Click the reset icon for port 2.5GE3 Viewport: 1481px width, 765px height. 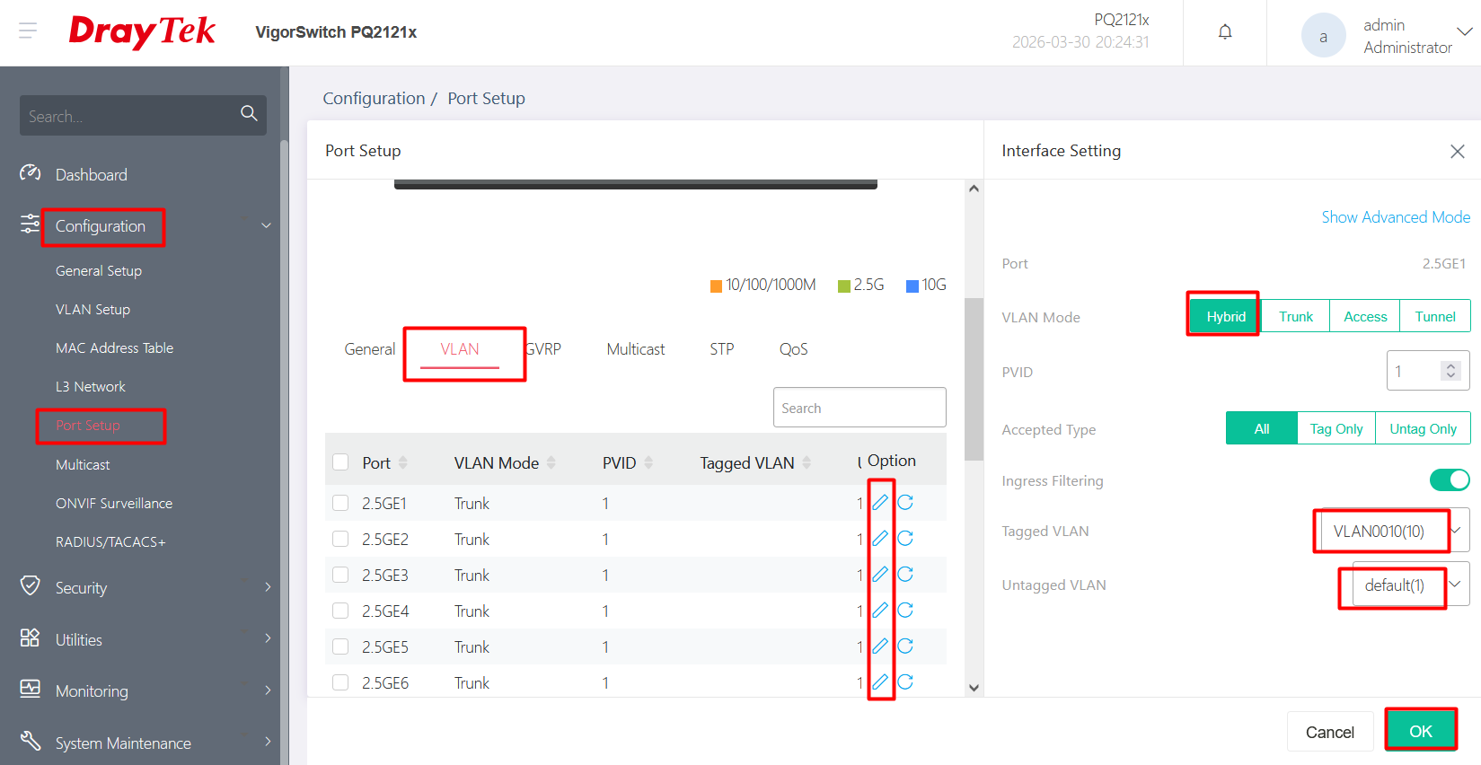click(905, 574)
